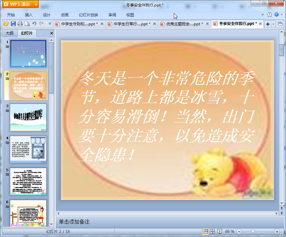Click the zoom slider handle
The width and height of the screenshot is (286, 237).
tap(253, 232)
